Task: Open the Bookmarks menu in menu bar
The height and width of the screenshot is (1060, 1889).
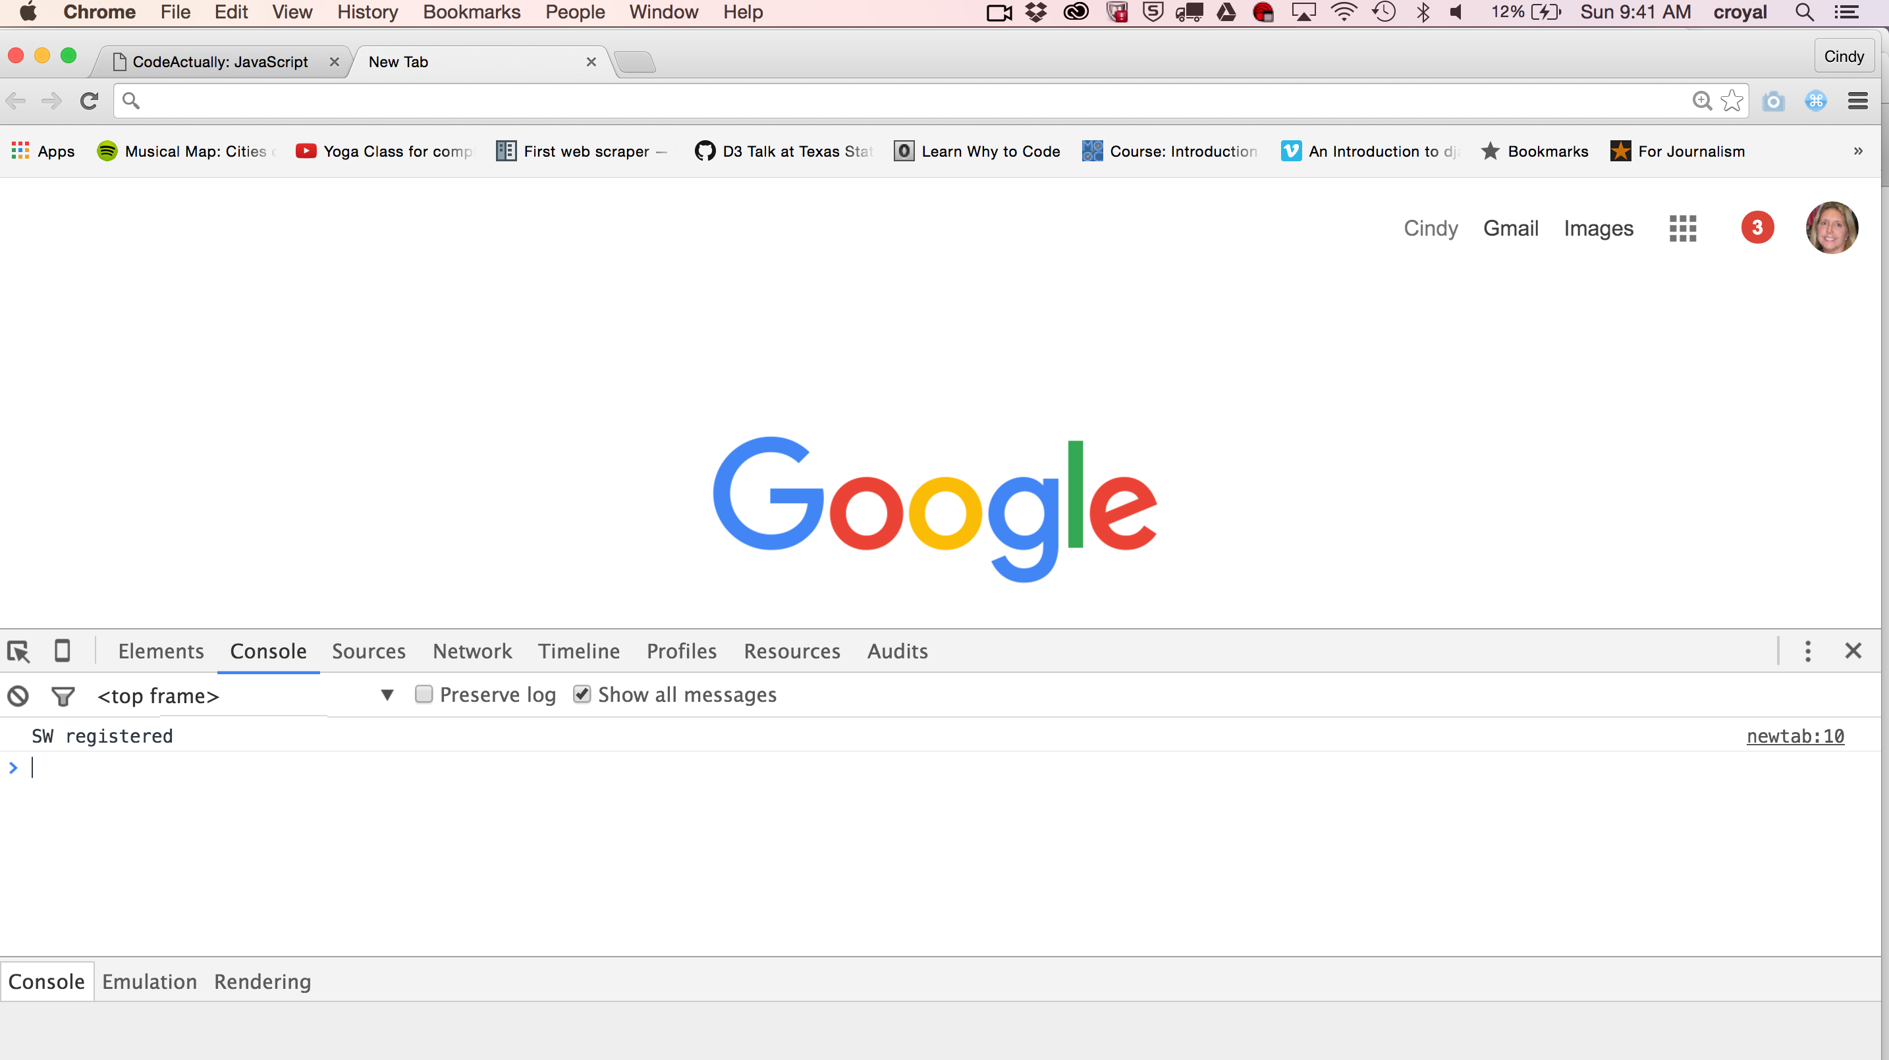Action: [472, 12]
